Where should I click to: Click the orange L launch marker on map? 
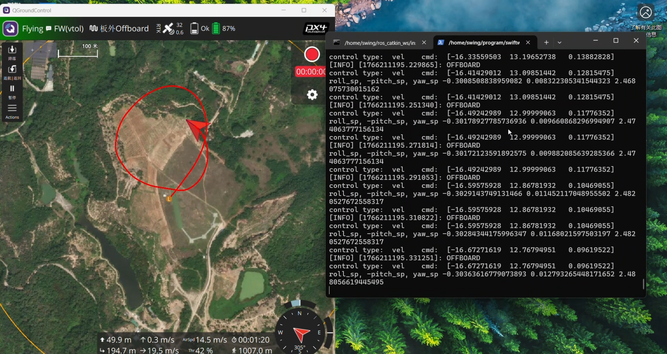(x=169, y=199)
